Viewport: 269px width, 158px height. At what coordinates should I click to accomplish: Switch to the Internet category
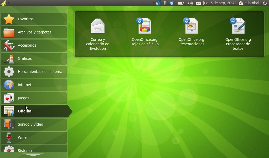[34, 85]
